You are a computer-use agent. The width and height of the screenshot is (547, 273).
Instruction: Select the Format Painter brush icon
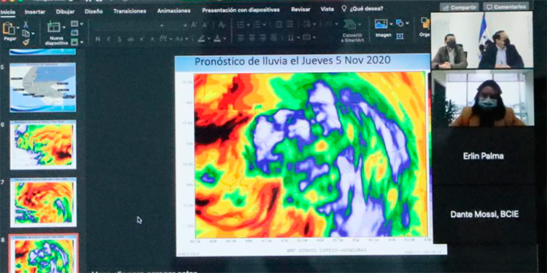(x=26, y=42)
